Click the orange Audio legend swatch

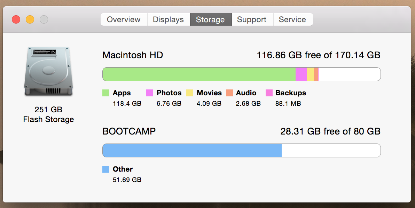[x=229, y=93]
